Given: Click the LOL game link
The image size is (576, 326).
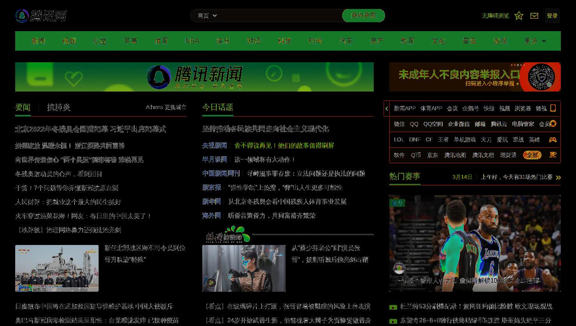Looking at the screenshot, I should pyautogui.click(x=399, y=139).
